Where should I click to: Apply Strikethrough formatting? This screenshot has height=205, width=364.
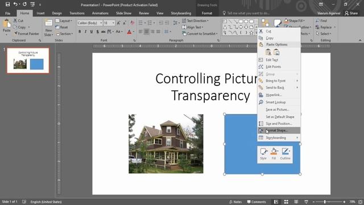(x=104, y=32)
